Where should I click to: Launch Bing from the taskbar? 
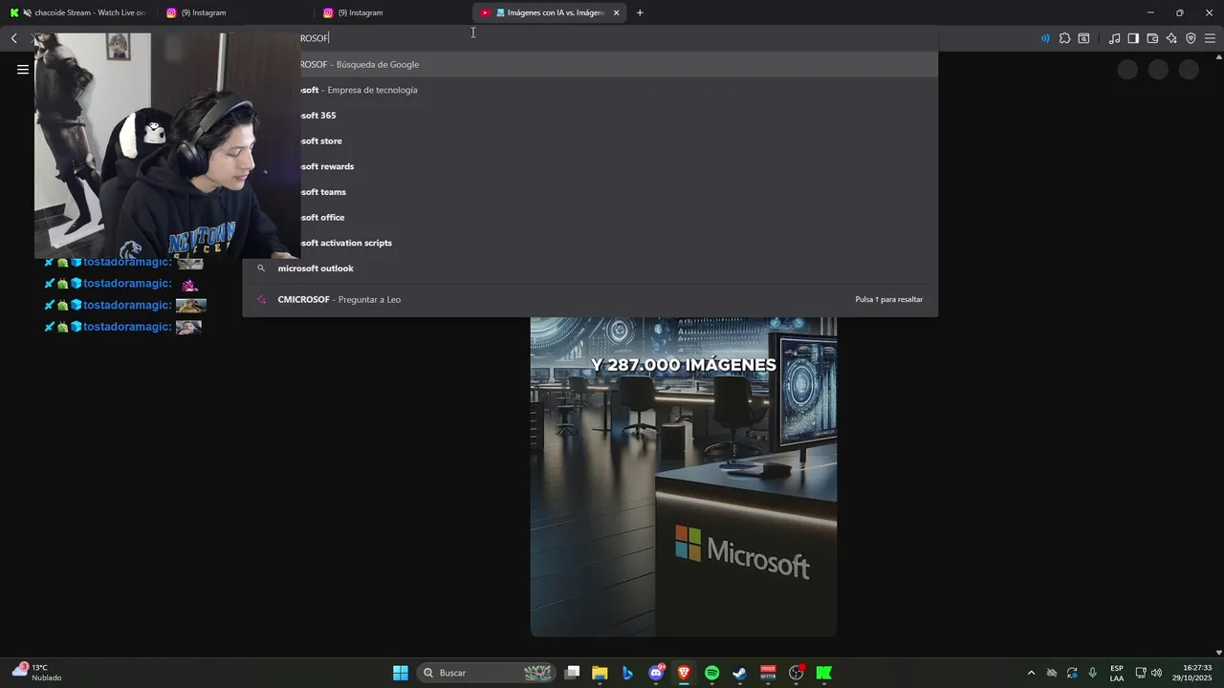tap(627, 673)
